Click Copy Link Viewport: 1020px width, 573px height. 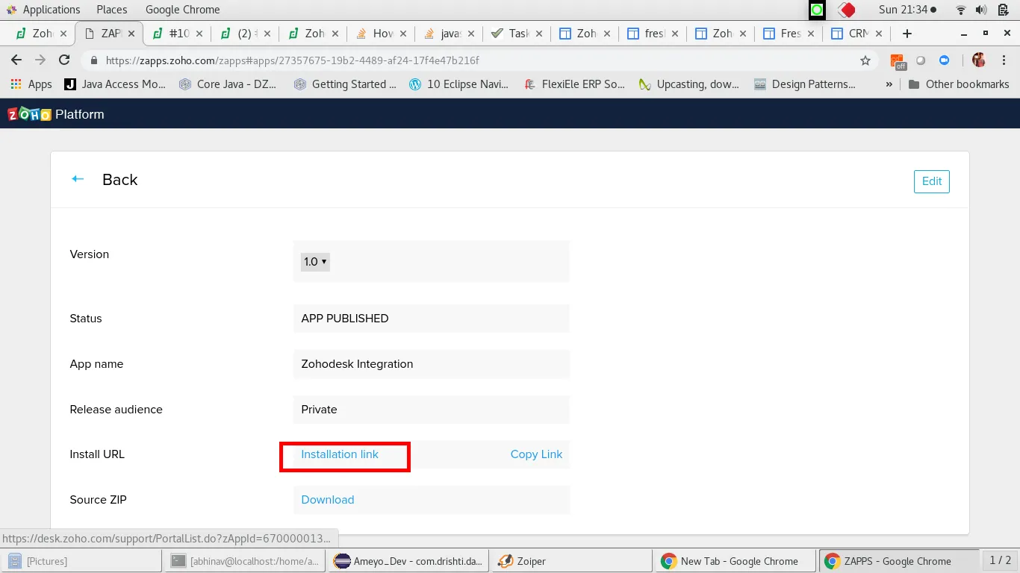tap(536, 454)
